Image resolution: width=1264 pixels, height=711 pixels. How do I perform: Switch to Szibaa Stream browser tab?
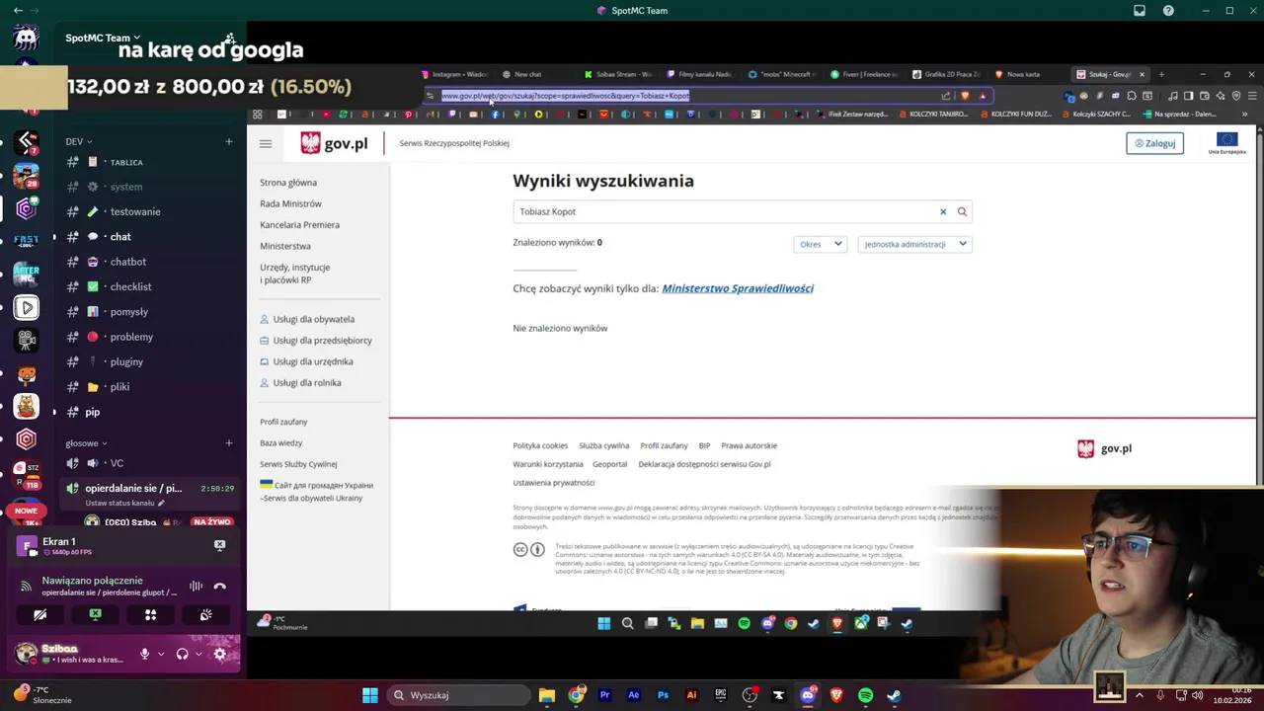619,74
